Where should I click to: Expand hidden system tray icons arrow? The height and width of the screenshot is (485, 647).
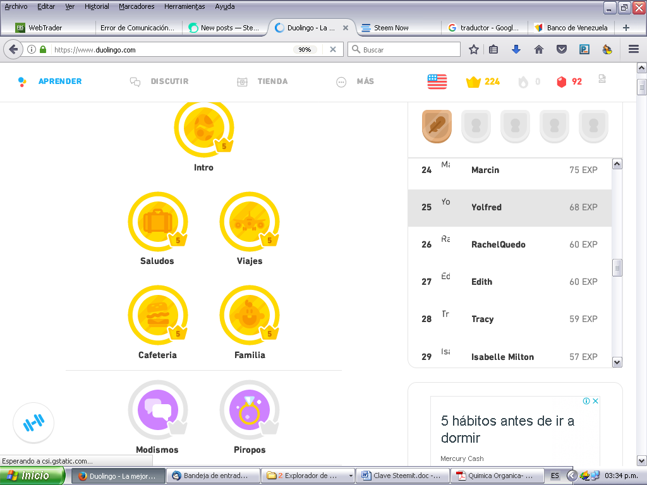pos(571,476)
